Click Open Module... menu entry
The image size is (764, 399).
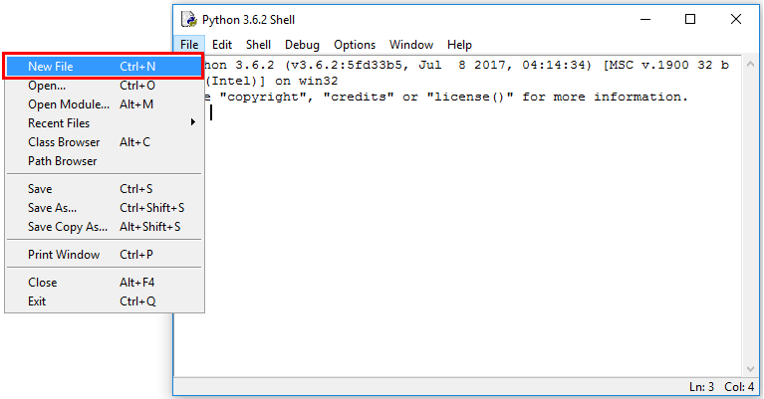pos(69,104)
